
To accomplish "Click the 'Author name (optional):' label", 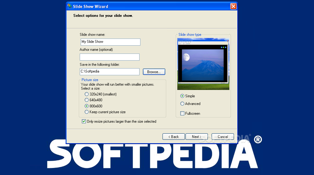I will click(96, 50).
